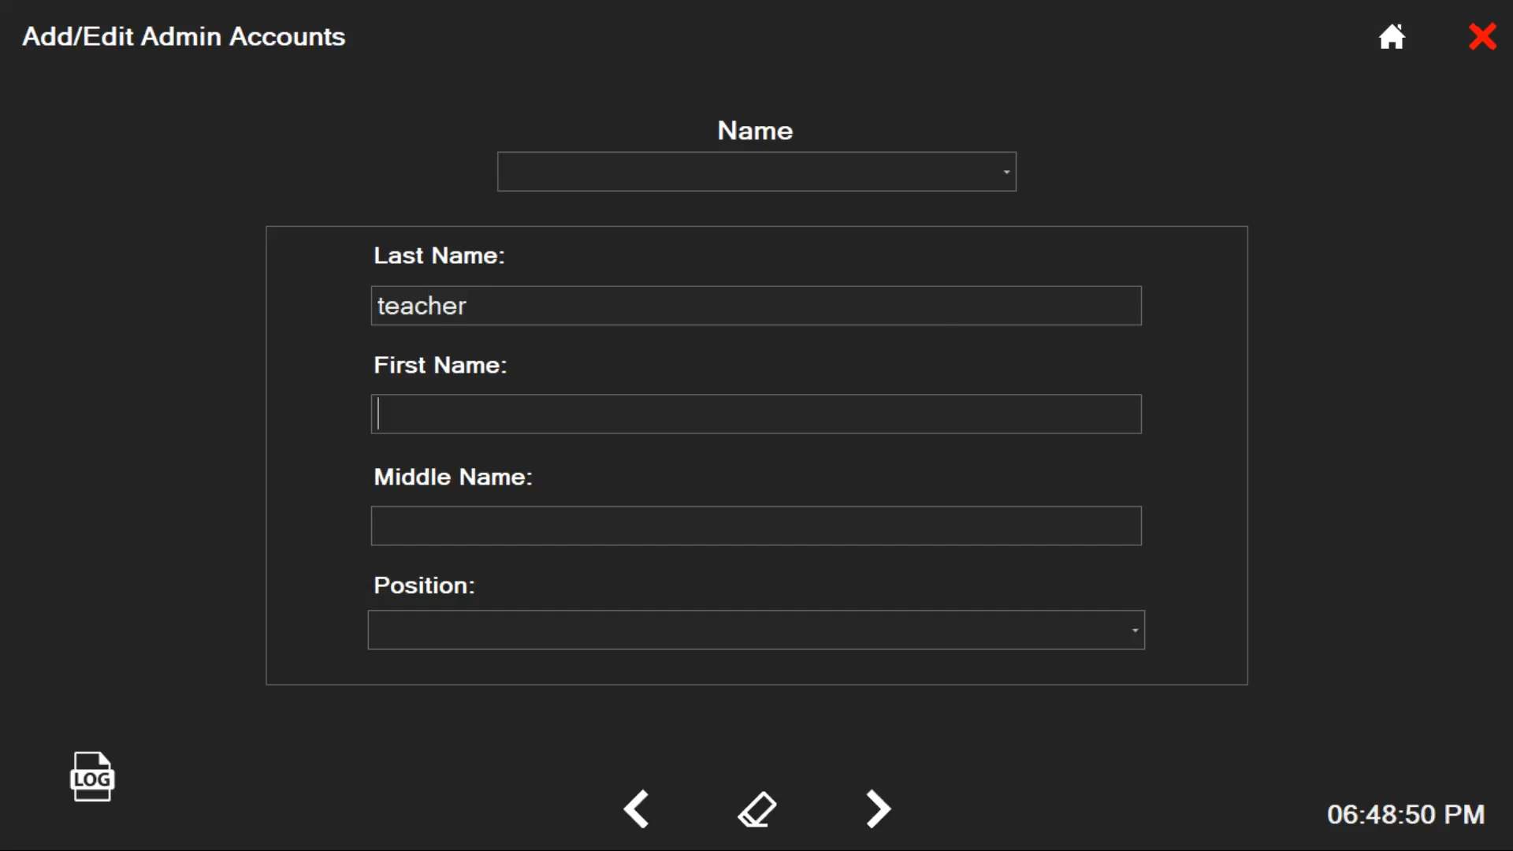Go to the home screen icon

point(1392,36)
